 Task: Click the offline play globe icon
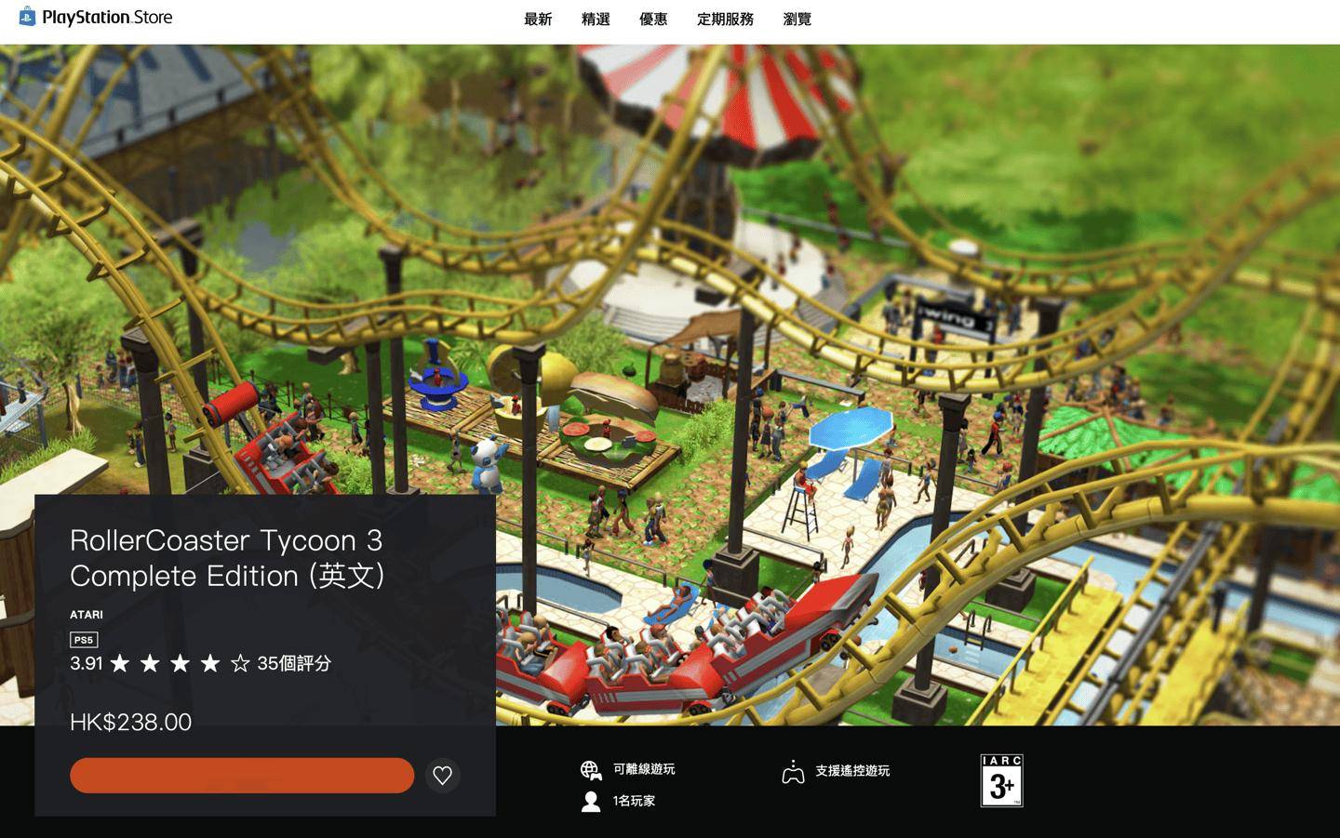tap(591, 769)
